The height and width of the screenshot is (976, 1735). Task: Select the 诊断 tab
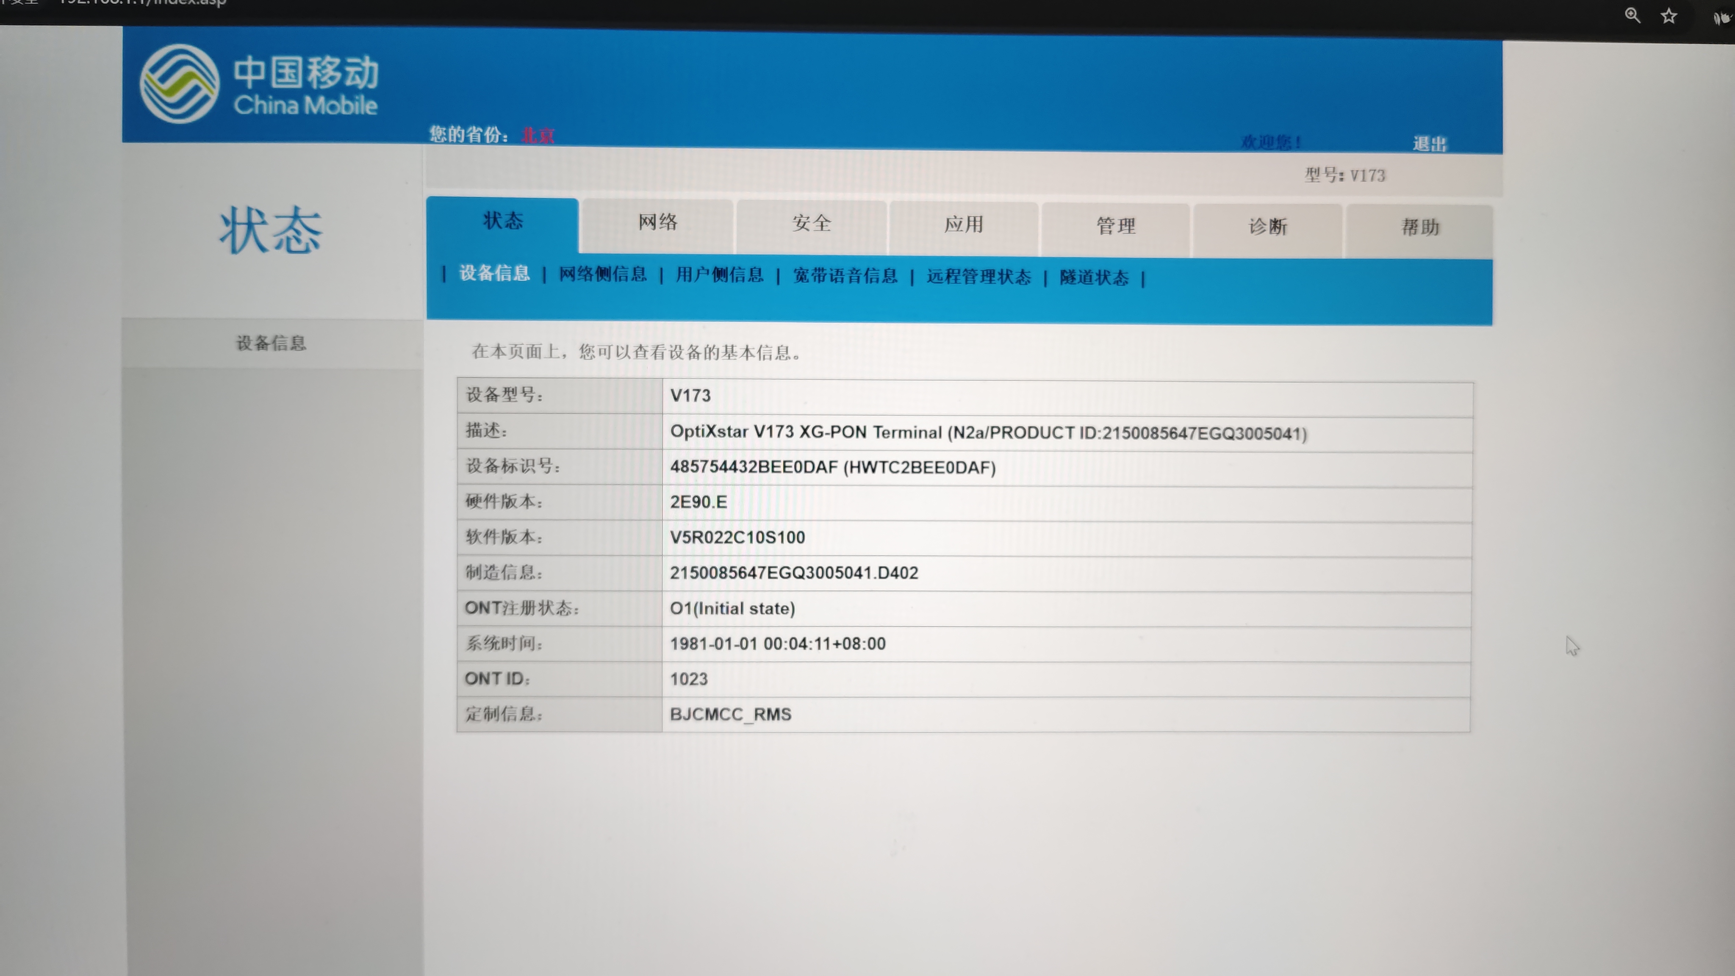pos(1267,227)
